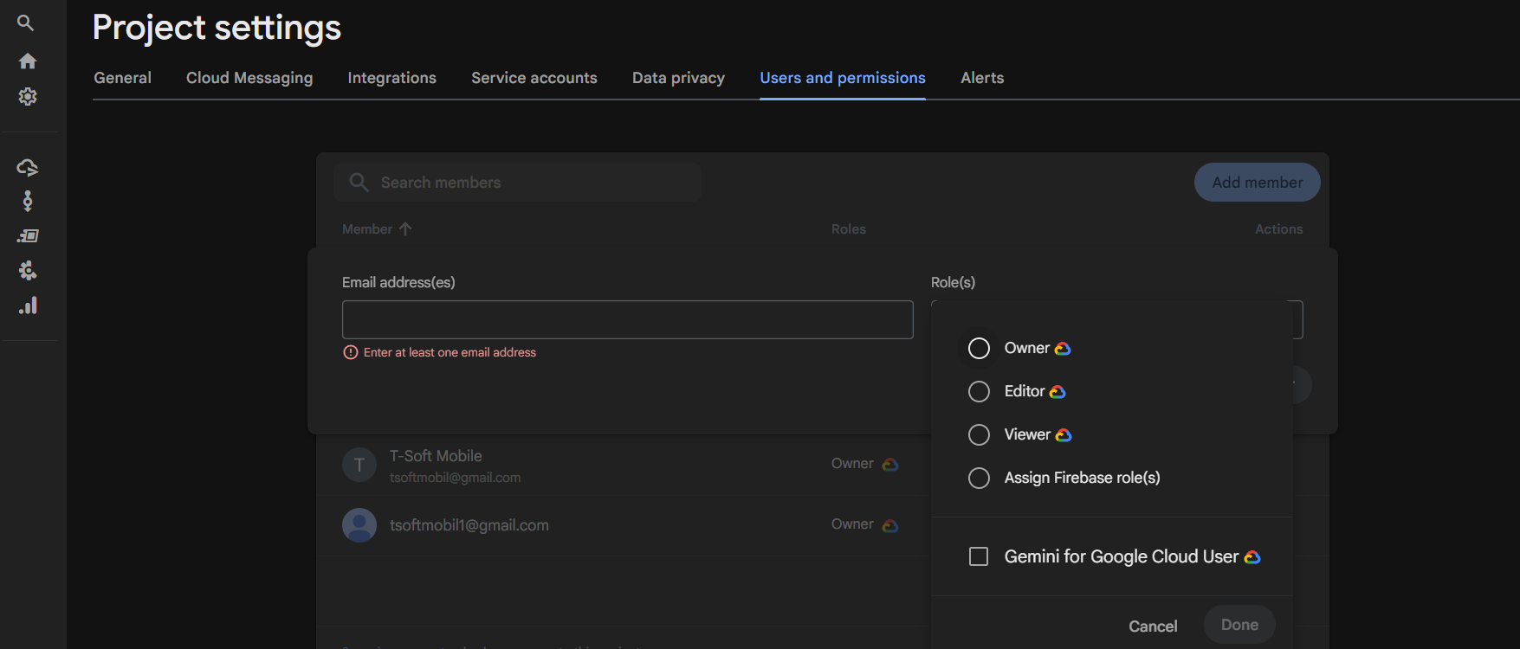Image resolution: width=1520 pixels, height=649 pixels.
Task: Click the sidebar icon below the cloud
Action: pos(28,201)
